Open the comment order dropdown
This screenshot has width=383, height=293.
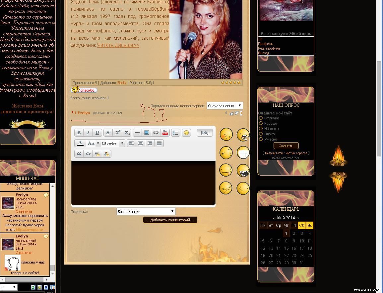(x=224, y=106)
